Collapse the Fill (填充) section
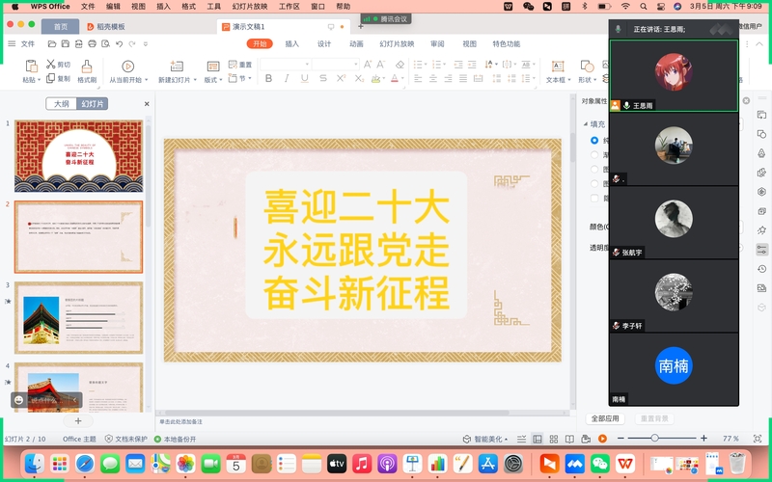The width and height of the screenshot is (772, 482). 585,124
